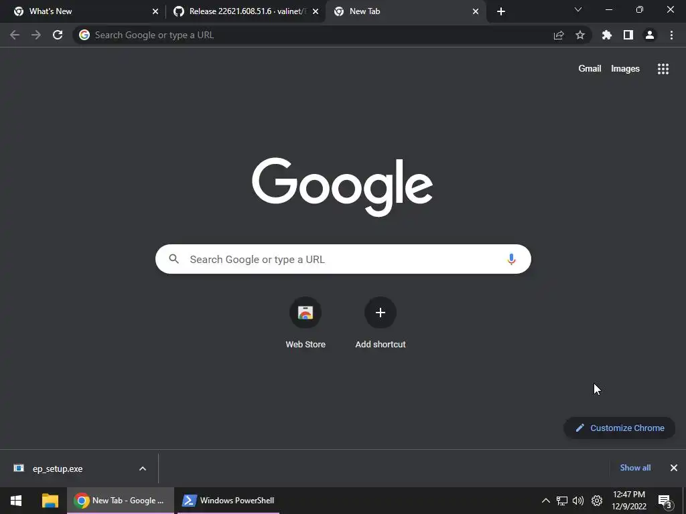Image resolution: width=686 pixels, height=514 pixels.
Task: Go forward using the browser forward arrow
Action: 36,35
